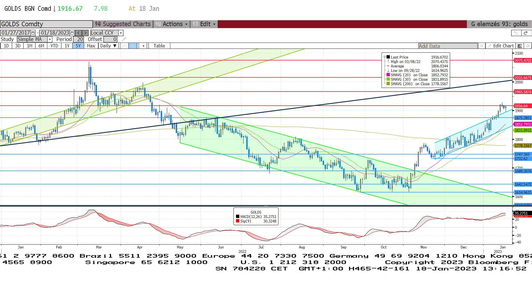Click the 1778.1567 olive SMA axis label
532x284 pixels.
pyautogui.click(x=523, y=146)
